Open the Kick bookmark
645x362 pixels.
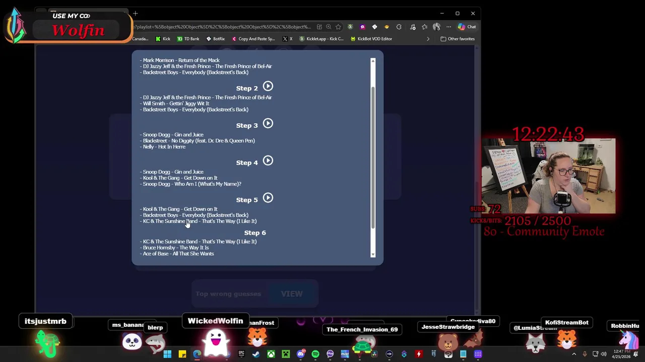point(163,39)
